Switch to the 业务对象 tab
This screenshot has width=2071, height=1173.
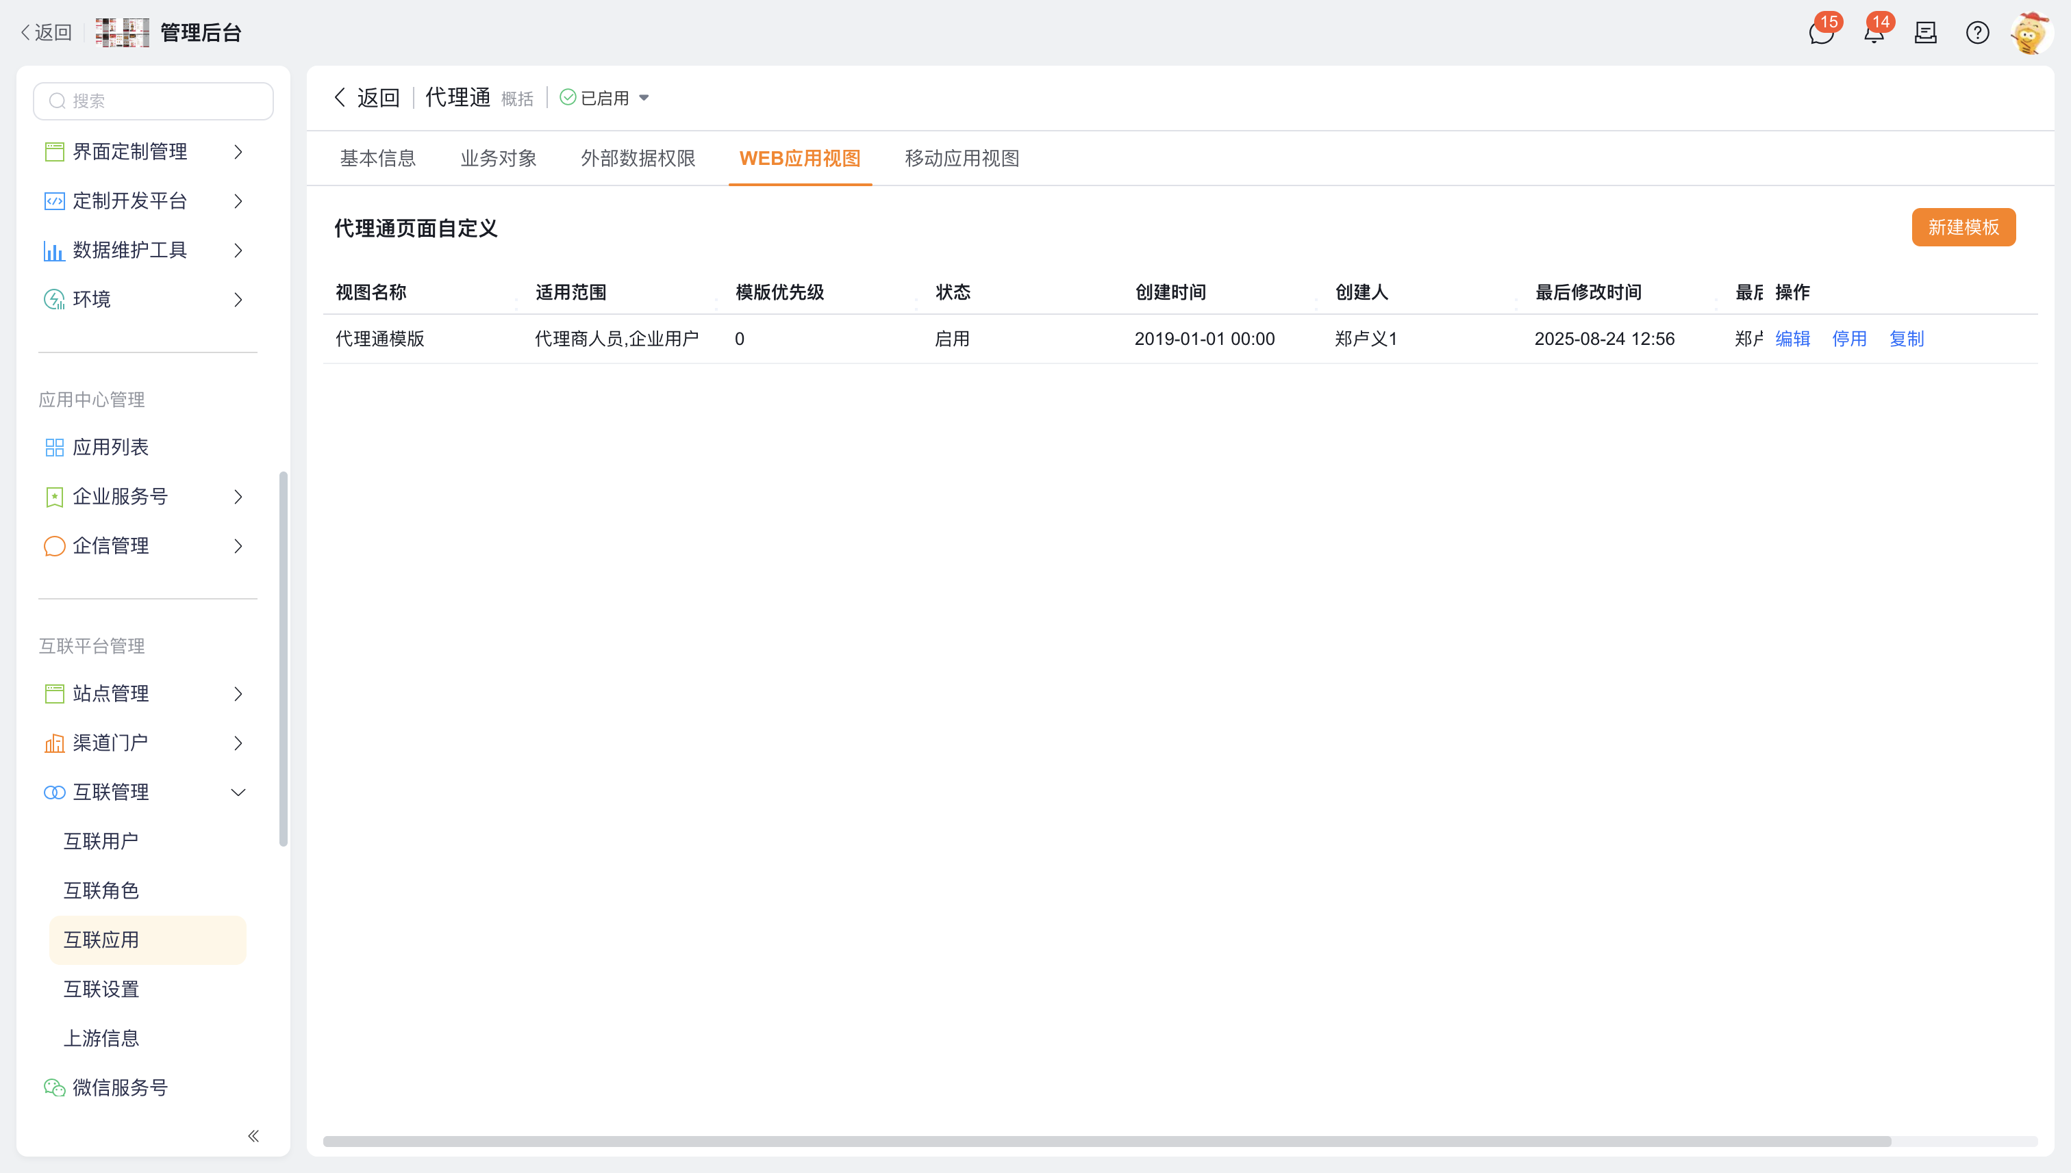[x=498, y=159]
